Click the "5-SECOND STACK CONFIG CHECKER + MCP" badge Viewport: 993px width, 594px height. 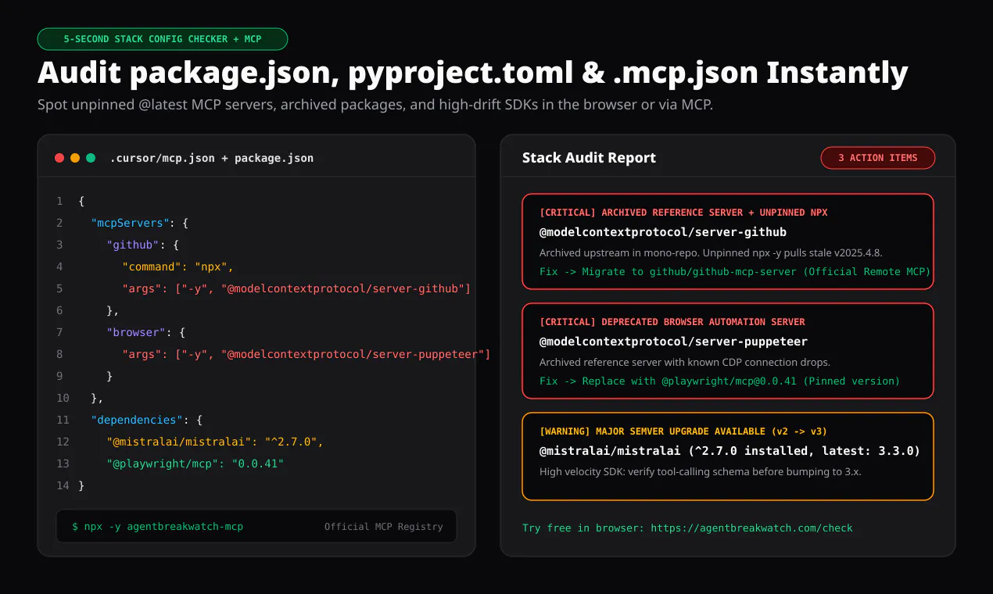click(163, 39)
